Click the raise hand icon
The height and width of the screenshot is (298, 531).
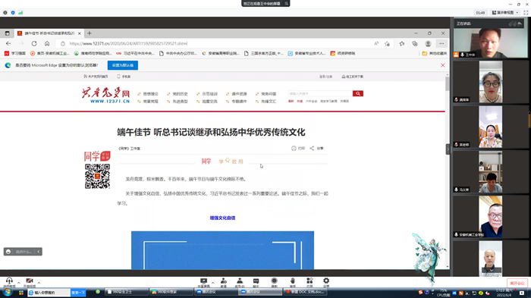[293, 281]
